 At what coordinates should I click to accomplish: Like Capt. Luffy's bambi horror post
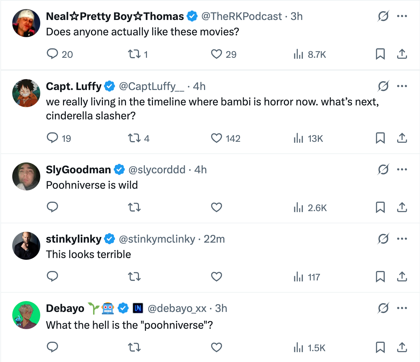[216, 138]
